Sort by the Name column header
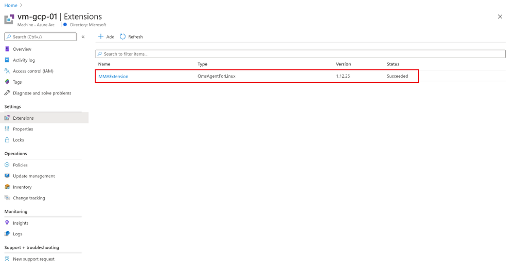Screen dimensions: 514x275 pyautogui.click(x=104, y=64)
